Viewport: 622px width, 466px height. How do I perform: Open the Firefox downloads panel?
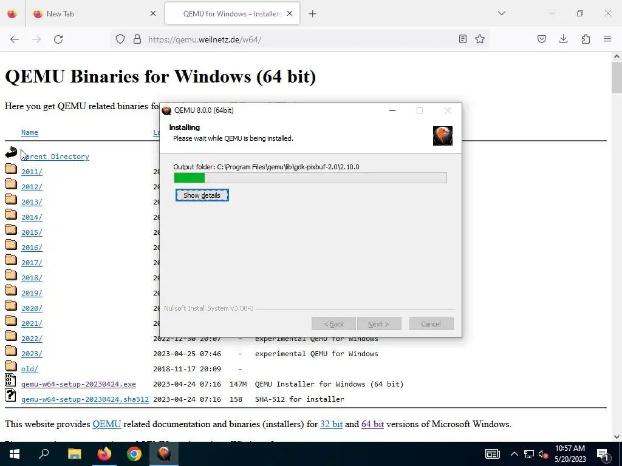pyautogui.click(x=563, y=39)
